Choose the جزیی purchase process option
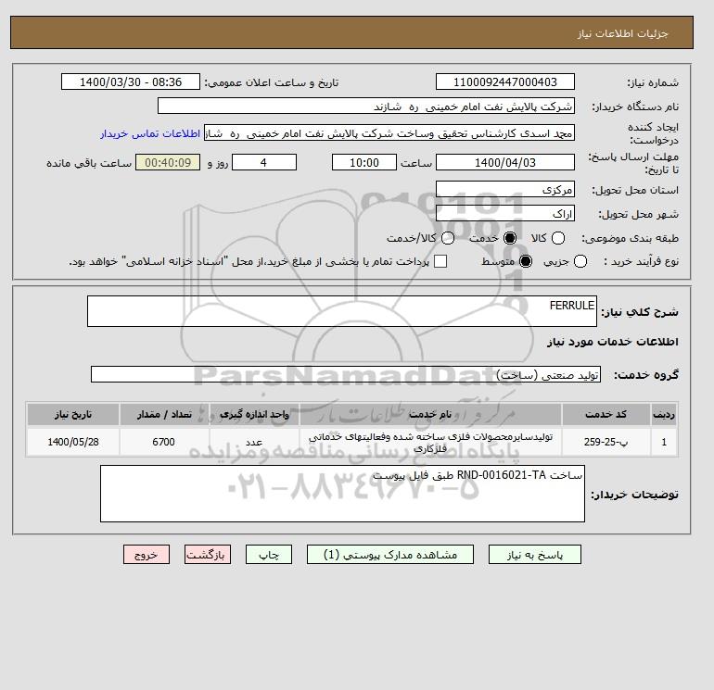The image size is (714, 690). coord(580,261)
